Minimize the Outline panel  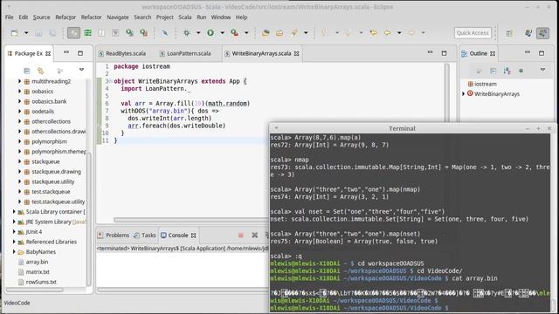point(528,52)
